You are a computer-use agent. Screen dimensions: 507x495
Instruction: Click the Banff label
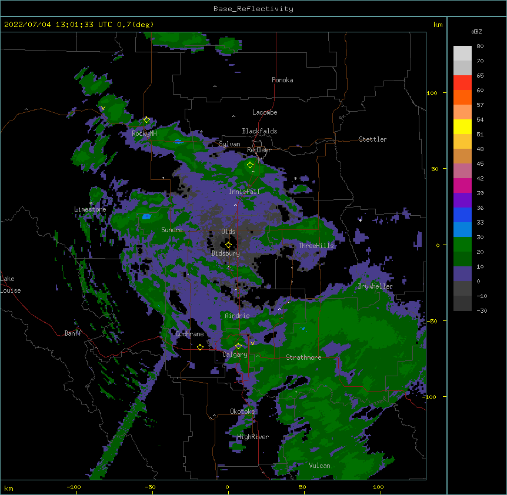pyautogui.click(x=73, y=333)
